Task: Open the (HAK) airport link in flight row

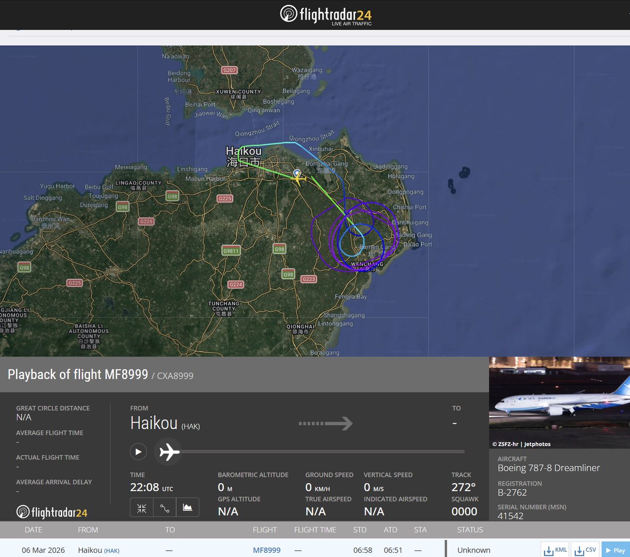Action: [112, 551]
